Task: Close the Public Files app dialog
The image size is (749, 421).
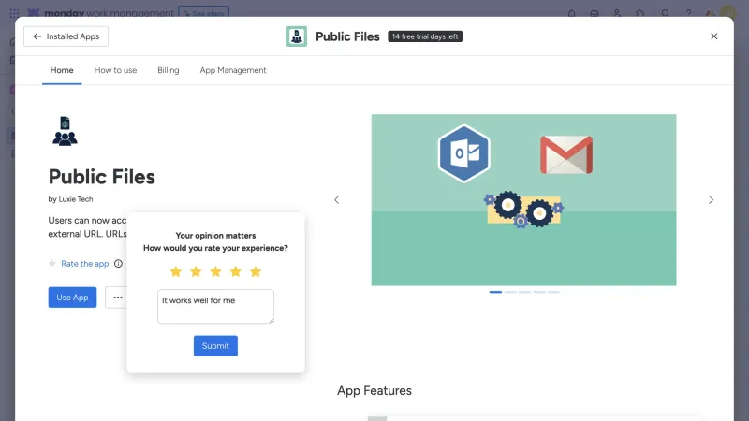Action: (x=713, y=36)
